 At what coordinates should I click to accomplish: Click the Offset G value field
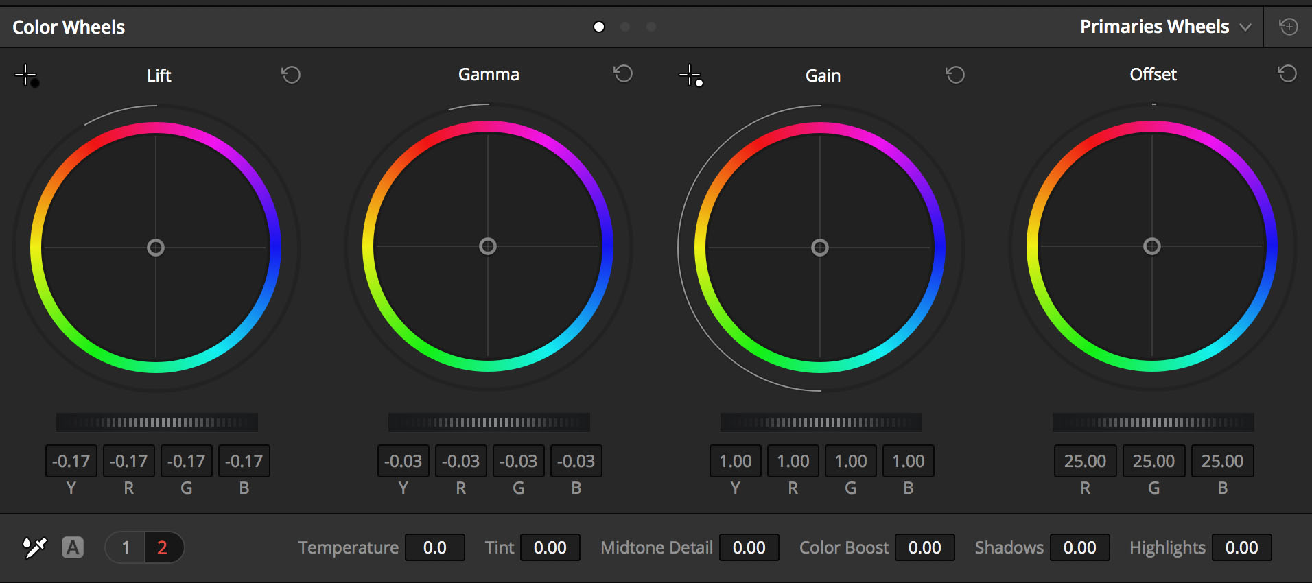pyautogui.click(x=1154, y=461)
